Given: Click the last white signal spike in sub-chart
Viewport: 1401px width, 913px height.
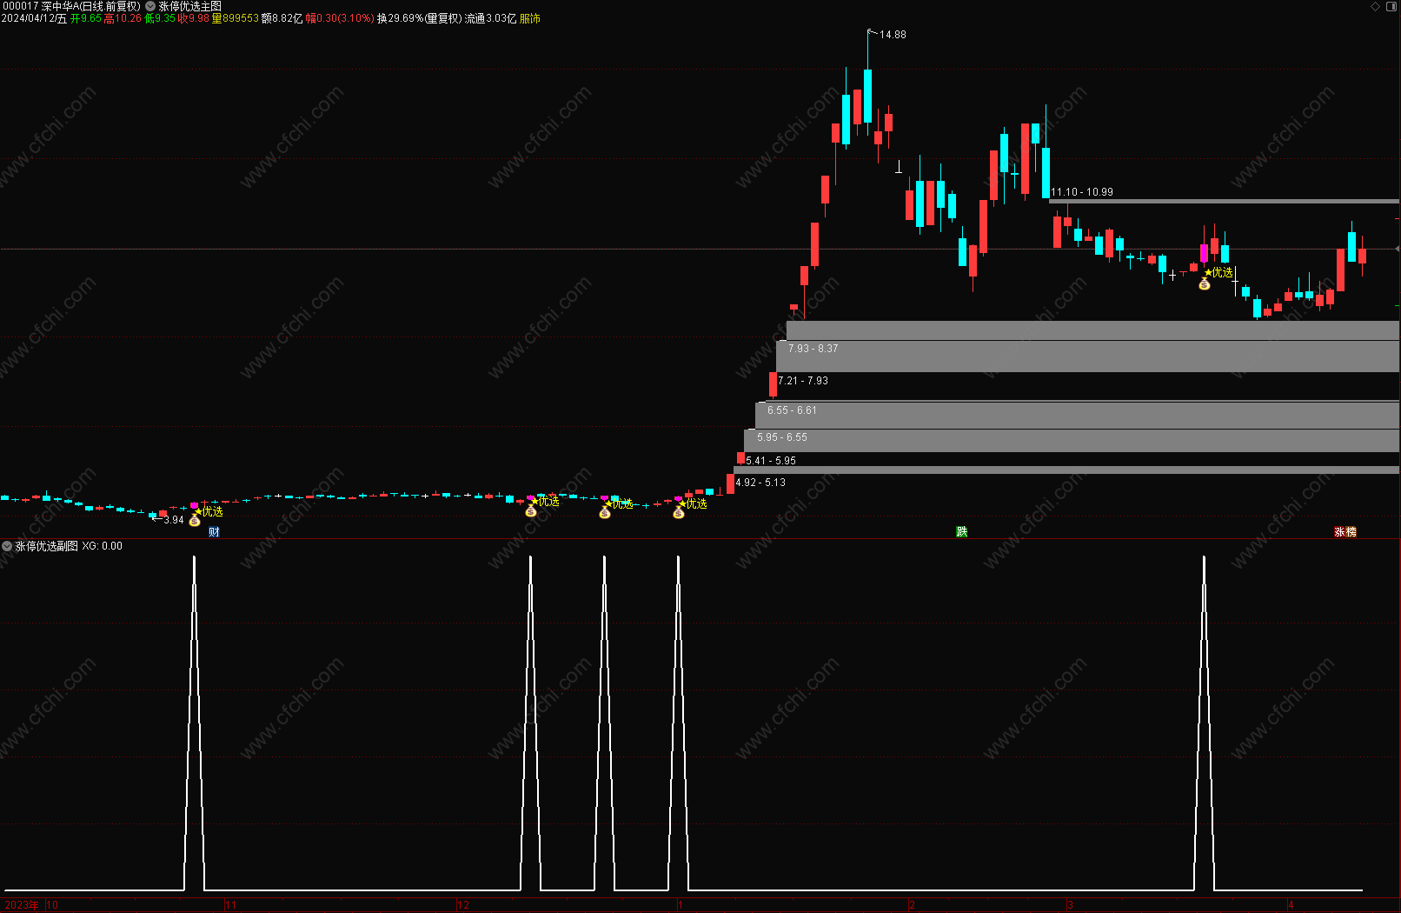Looking at the screenshot, I should tap(1204, 722).
